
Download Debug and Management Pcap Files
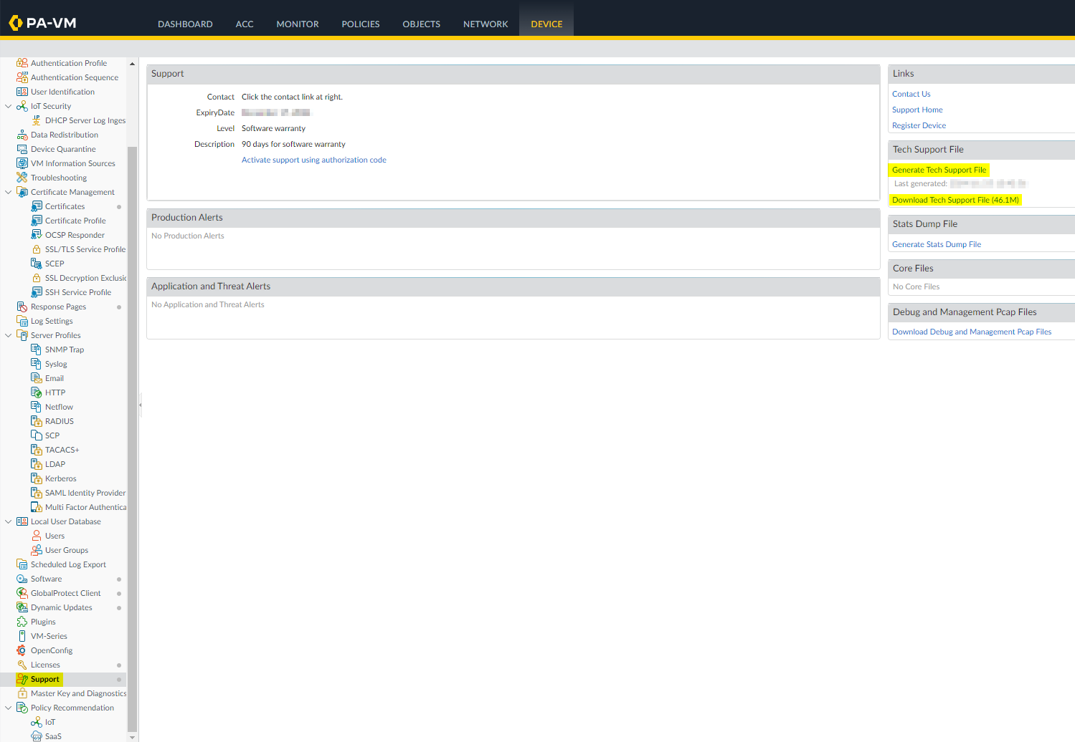[971, 332]
